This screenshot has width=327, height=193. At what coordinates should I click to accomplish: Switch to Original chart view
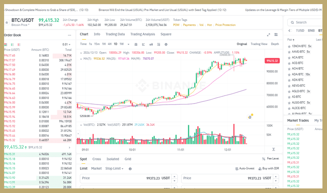(242, 44)
